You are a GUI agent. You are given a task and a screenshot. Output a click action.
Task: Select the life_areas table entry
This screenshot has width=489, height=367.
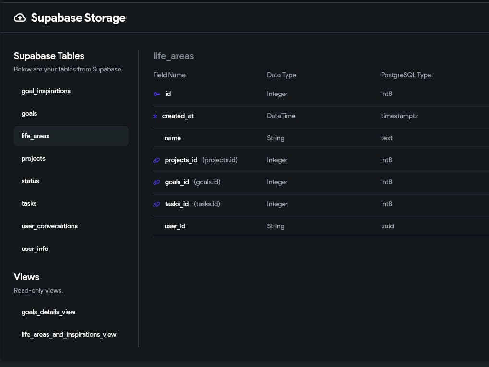pos(36,136)
